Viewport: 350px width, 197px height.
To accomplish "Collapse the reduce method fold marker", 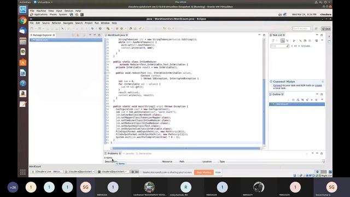I will (x=109, y=73).
